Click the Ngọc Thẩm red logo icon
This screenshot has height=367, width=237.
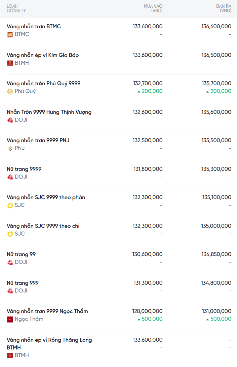tap(10, 319)
